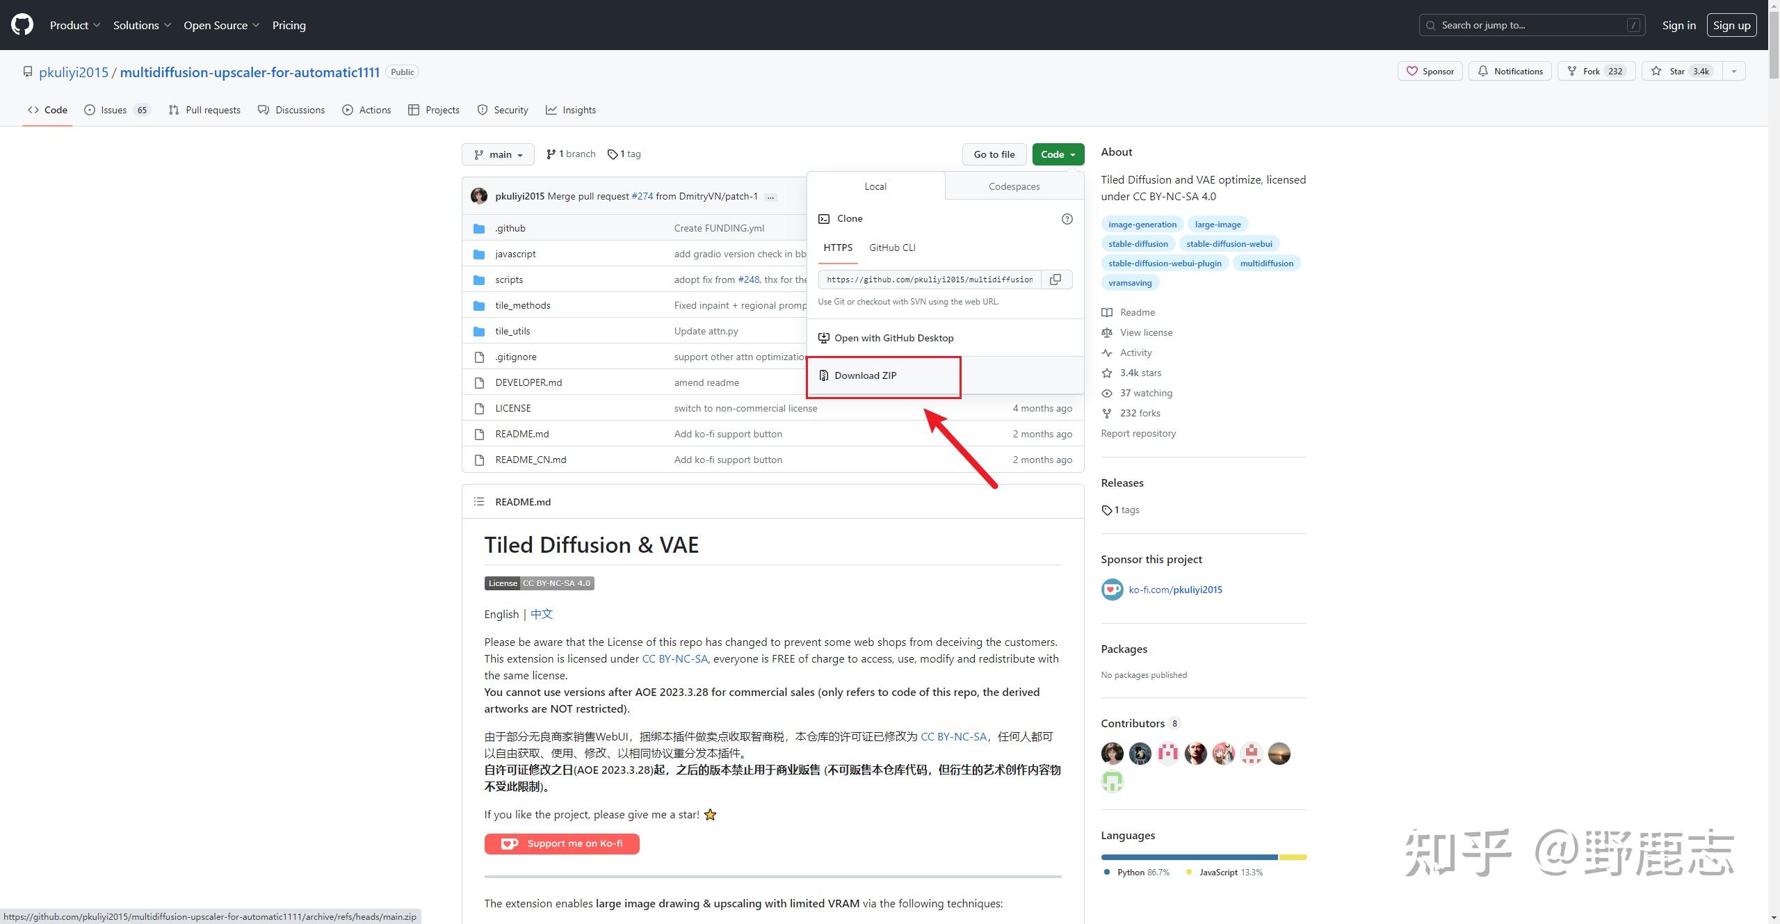Open the star lists dropdown arrow
This screenshot has width=1780, height=924.
tap(1734, 72)
